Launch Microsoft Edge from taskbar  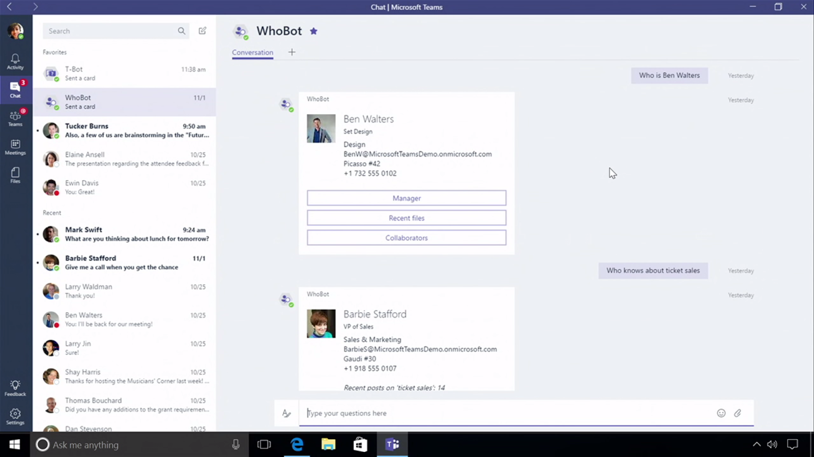[x=297, y=445]
